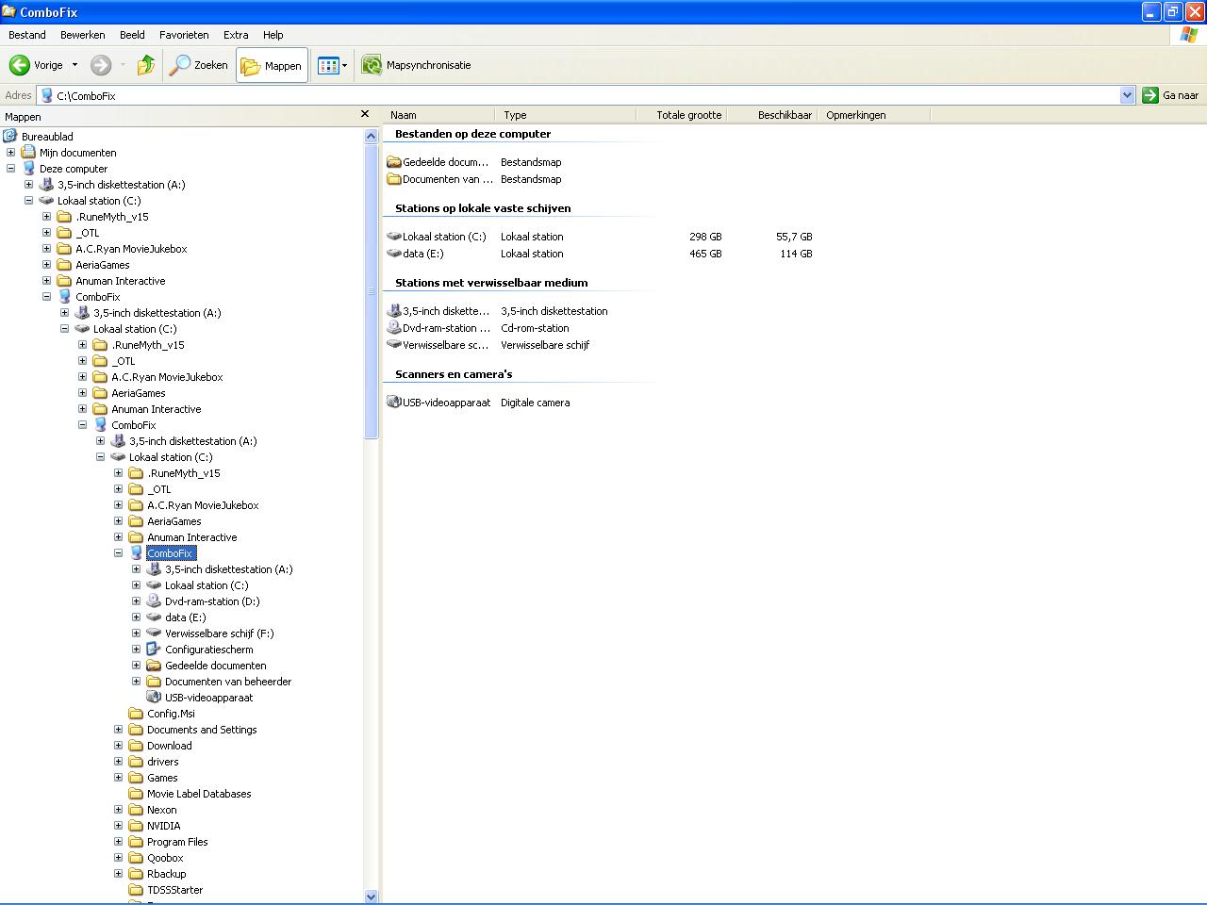This screenshot has height=905, width=1207.
Task: Collapse the highlighted ComboFix tree node
Action: pyautogui.click(x=118, y=553)
